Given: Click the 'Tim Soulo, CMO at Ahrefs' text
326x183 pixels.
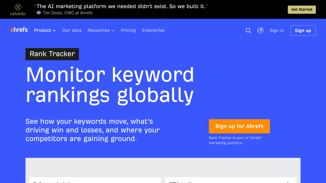Looking at the screenshot, I should point(68,13).
